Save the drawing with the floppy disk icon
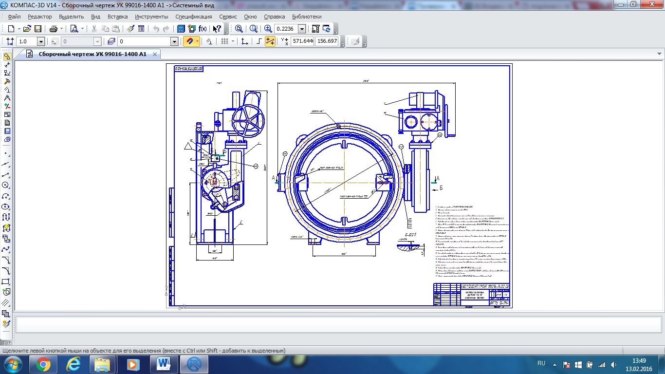 pos(37,29)
